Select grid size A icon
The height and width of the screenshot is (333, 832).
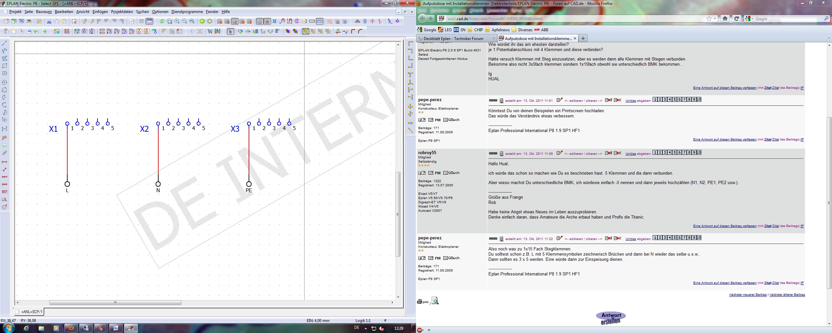tap(220, 21)
